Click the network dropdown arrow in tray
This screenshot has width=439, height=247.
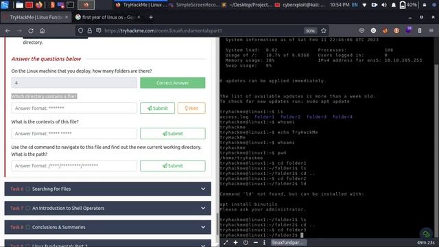tap(364, 5)
